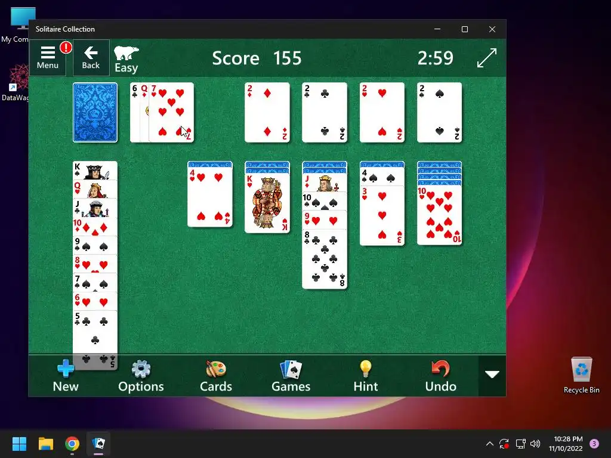
Task: Select the DataWag desktop shortcut
Action: 16,83
